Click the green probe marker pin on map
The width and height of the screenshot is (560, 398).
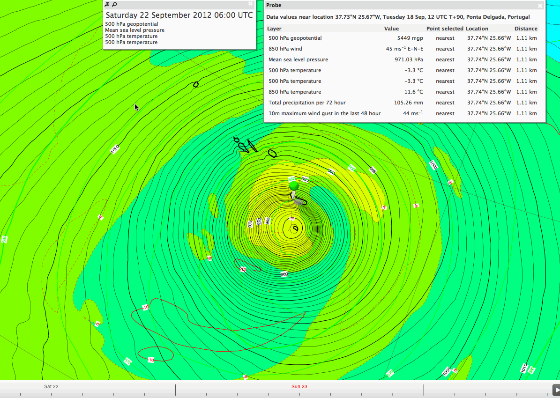point(294,186)
